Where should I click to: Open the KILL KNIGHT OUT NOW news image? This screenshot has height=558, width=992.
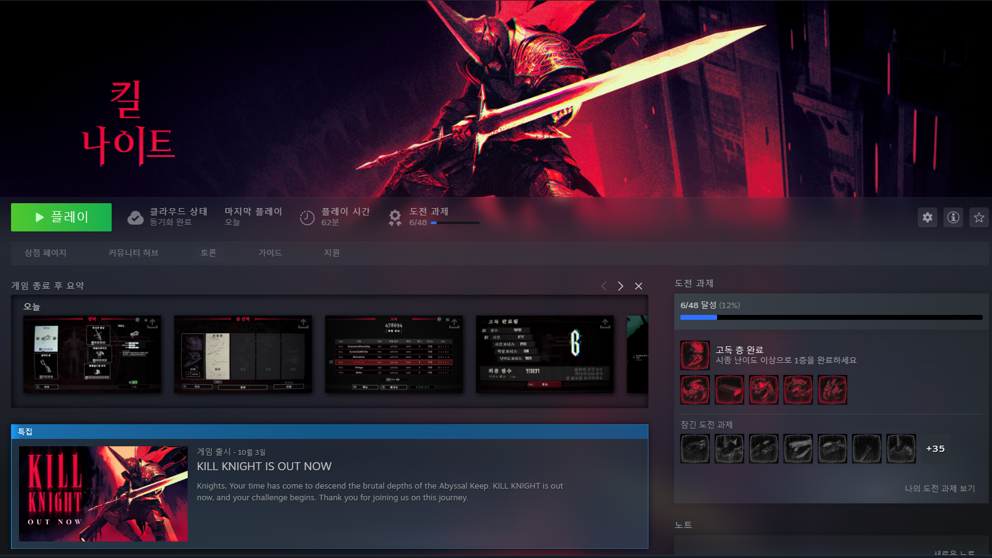coord(103,494)
